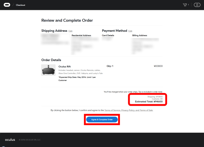Open the shopping cart icon
This screenshot has height=147, width=204.
[x=185, y=5]
